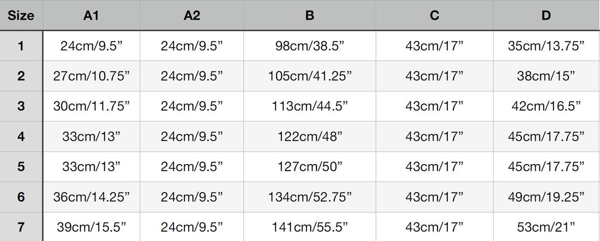Select the A1 column header
Image resolution: width=600 pixels, height=241 pixels.
91,15
